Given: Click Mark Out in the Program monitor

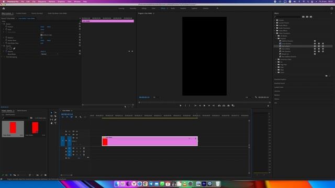Looking at the screenshot, I should pyautogui.click(x=189, y=105).
